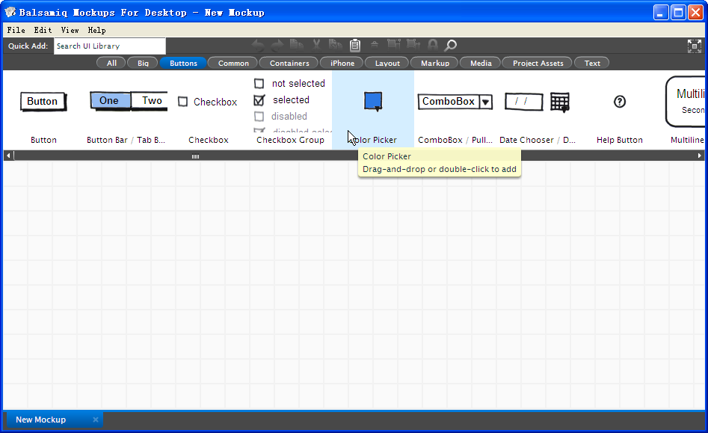The height and width of the screenshot is (433, 708).
Task: Click the 'Button Bar / Tab B...' label
Action: pos(126,140)
